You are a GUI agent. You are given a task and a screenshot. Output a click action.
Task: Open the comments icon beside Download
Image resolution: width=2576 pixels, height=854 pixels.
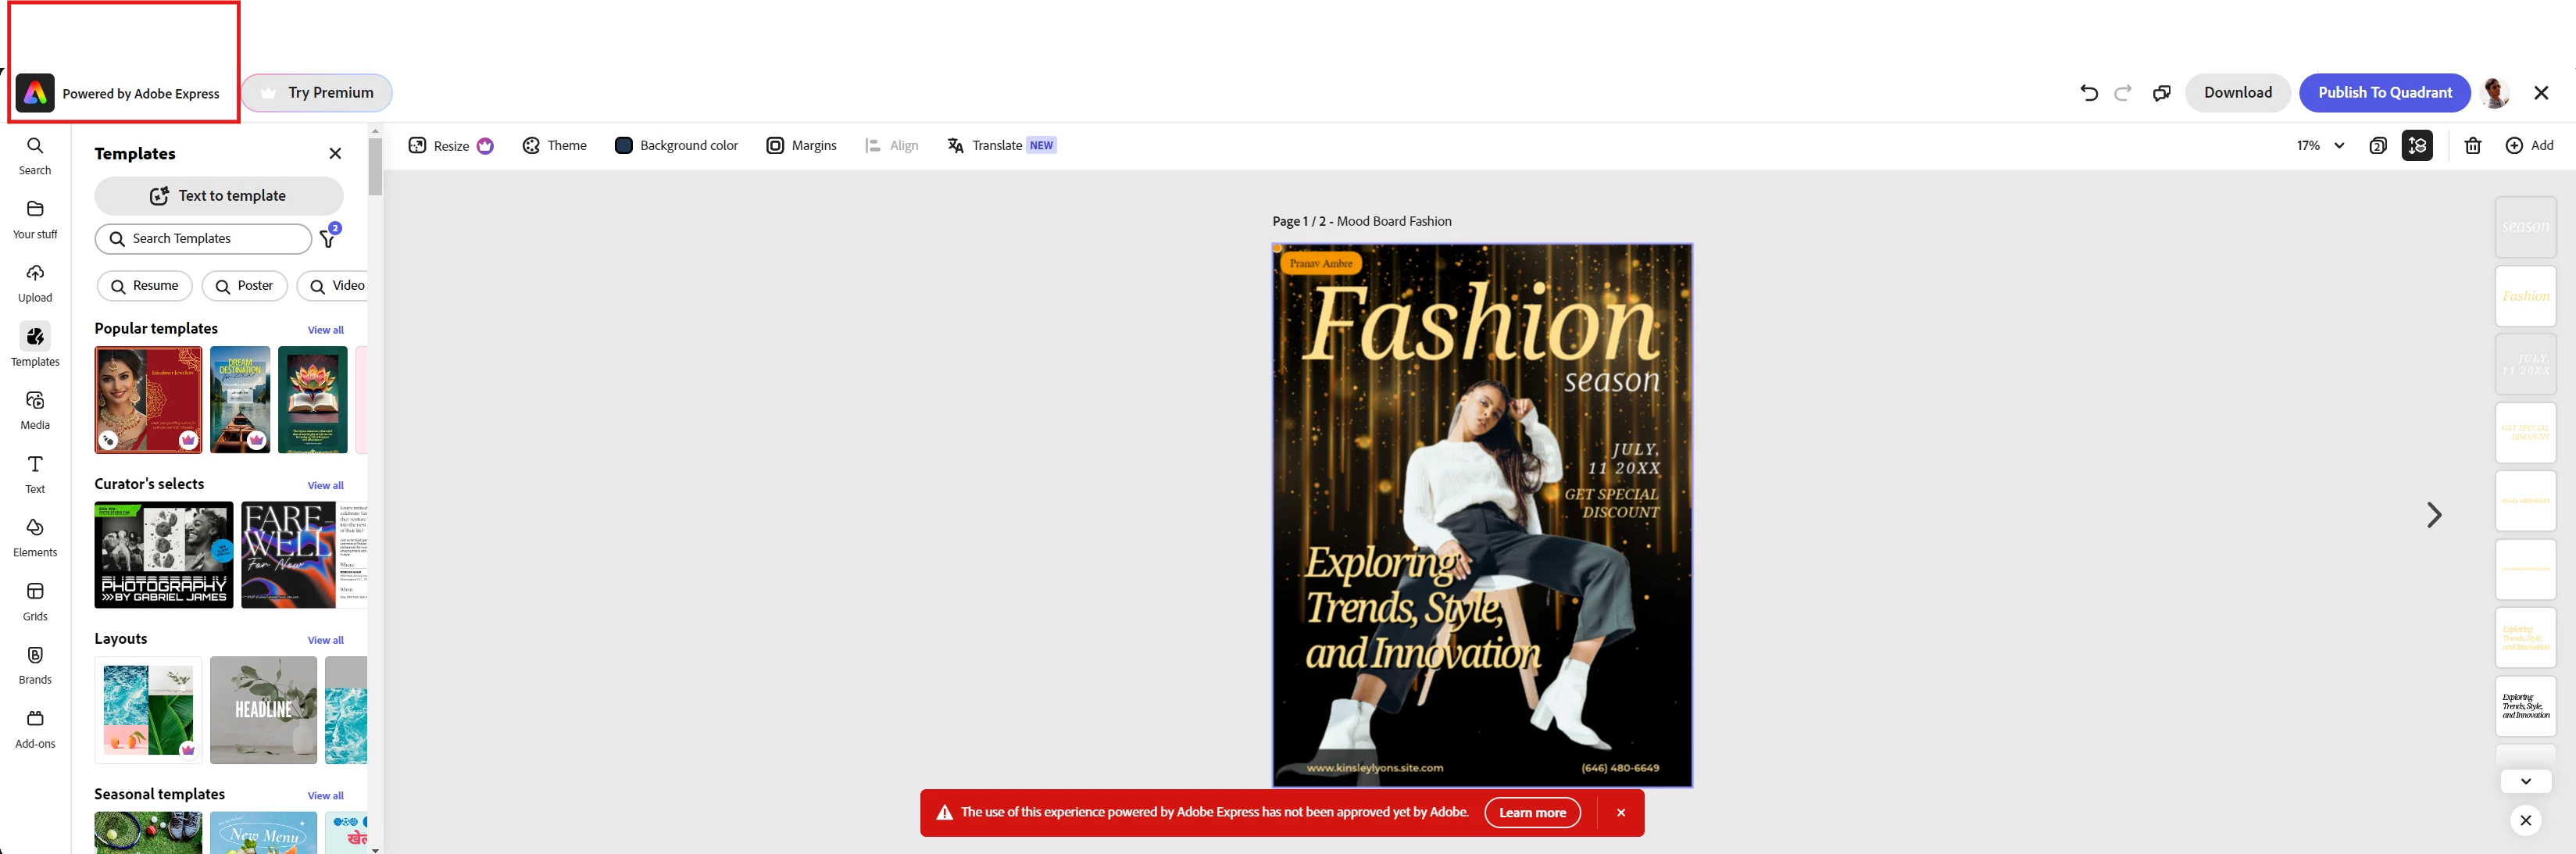click(2161, 93)
